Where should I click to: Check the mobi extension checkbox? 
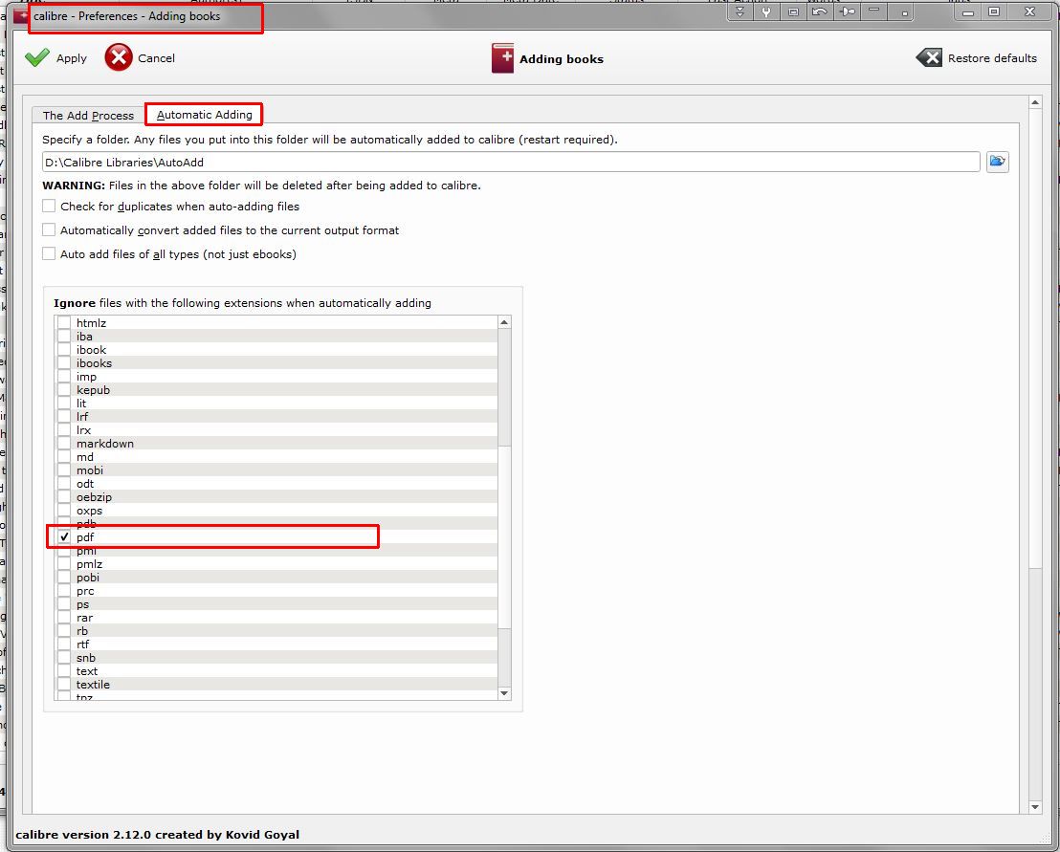tap(64, 470)
